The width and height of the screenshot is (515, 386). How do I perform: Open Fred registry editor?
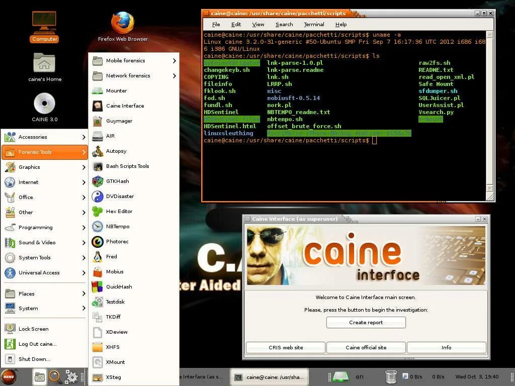pyautogui.click(x=134, y=257)
